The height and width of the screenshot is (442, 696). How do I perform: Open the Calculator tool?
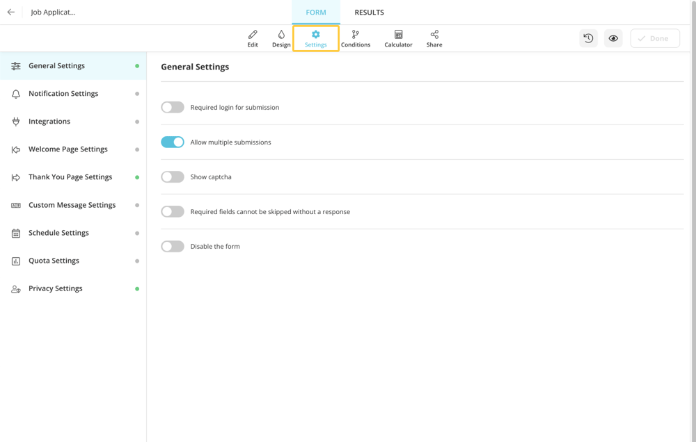click(398, 38)
